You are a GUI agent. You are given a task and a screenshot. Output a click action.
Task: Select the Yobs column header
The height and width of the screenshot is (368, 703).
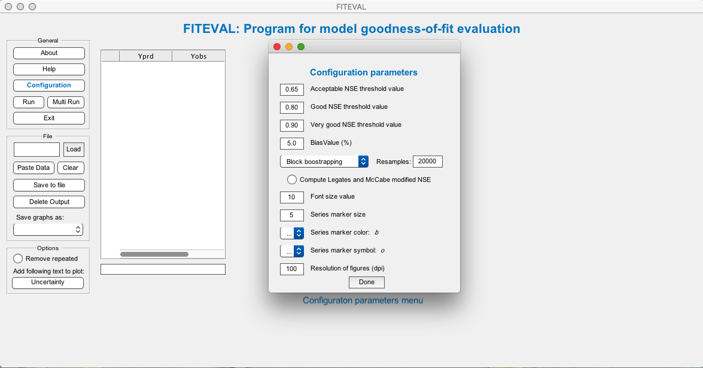click(198, 56)
